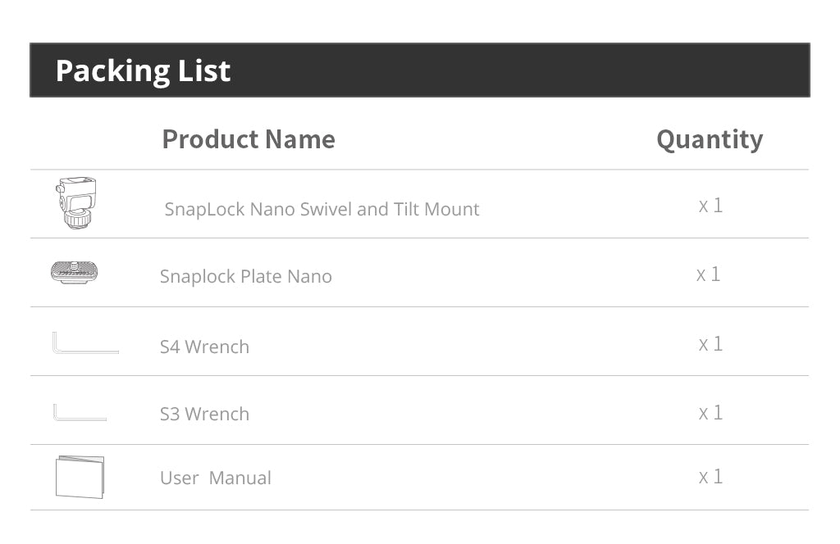840x544 pixels.
Task: Click the User Manual booklet icon
Action: click(x=80, y=477)
